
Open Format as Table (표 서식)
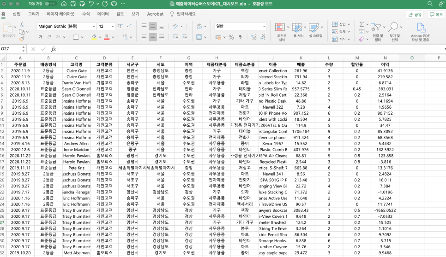coord(298,30)
